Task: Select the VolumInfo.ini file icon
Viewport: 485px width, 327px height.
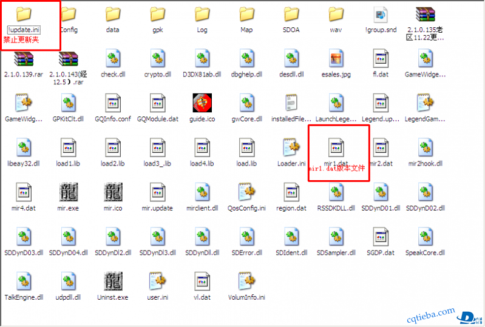Action: 247,281
